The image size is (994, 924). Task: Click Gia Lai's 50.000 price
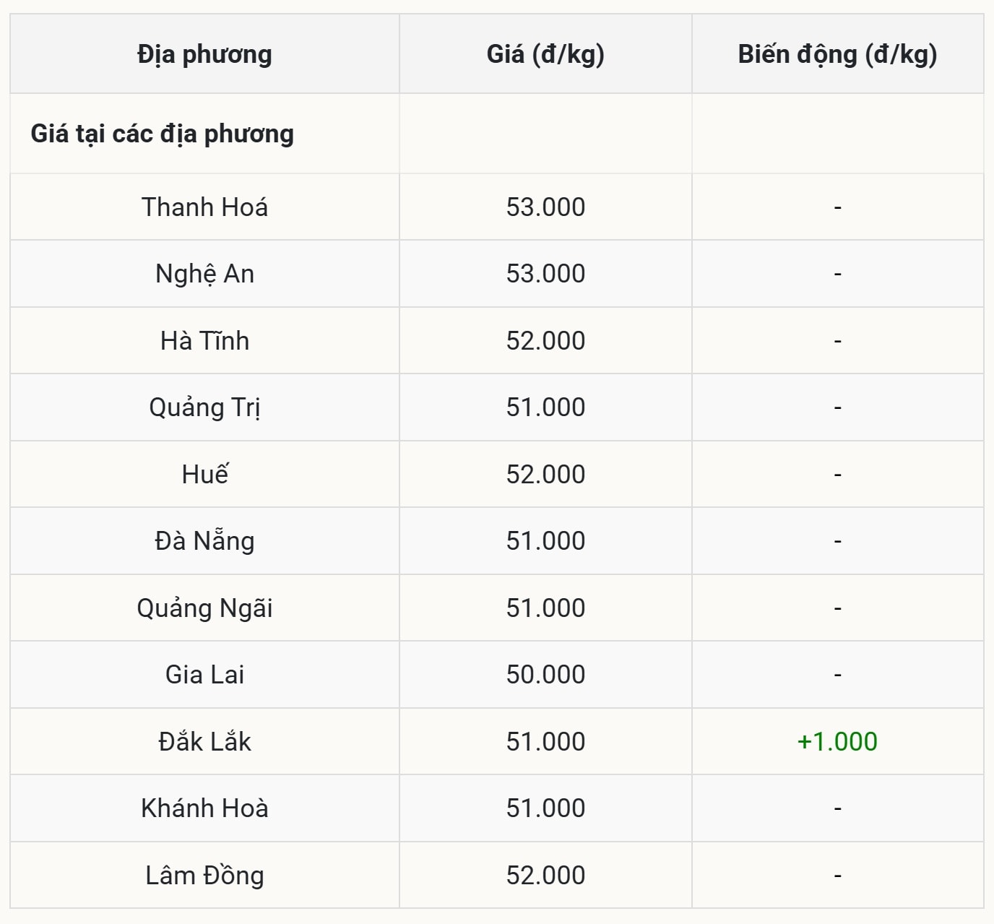pos(545,675)
